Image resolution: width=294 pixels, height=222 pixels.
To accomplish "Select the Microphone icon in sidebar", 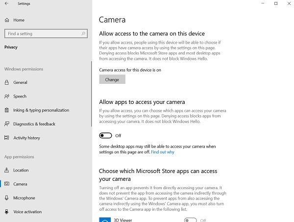I will 7,198.
